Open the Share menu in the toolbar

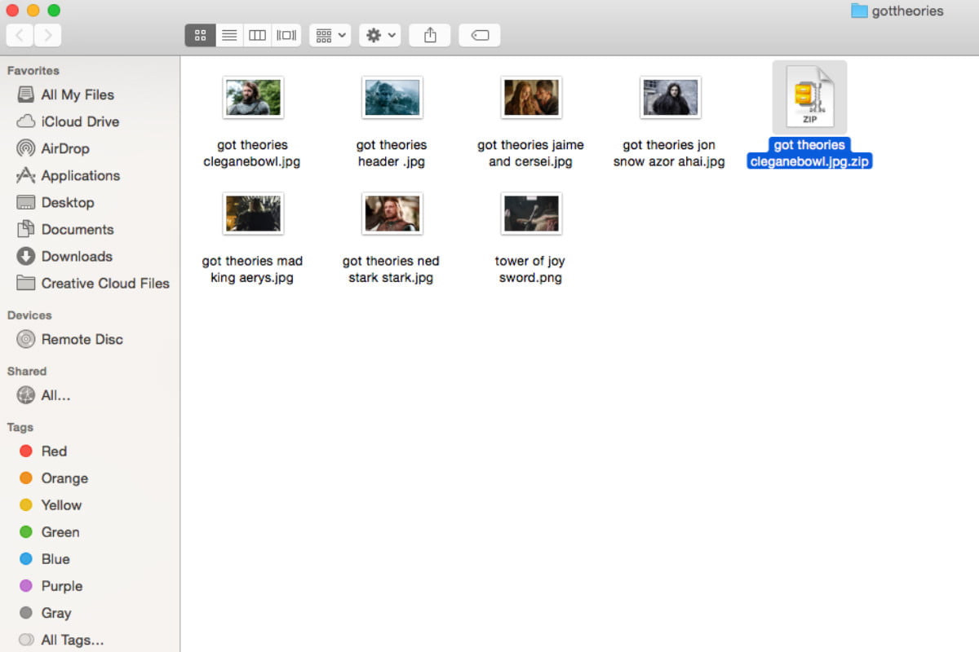coord(429,35)
